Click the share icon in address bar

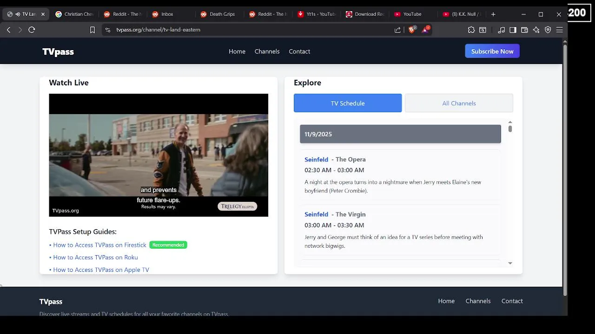[x=397, y=30]
